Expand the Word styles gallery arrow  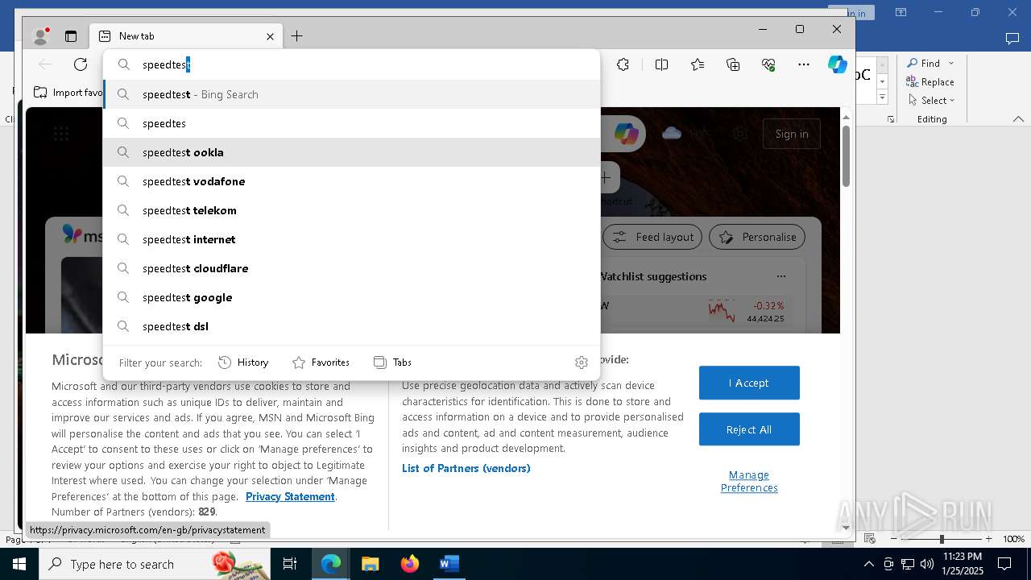pyautogui.click(x=882, y=97)
